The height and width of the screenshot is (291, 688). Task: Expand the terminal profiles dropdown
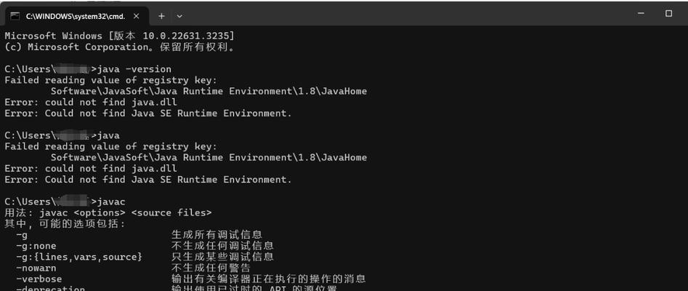coord(179,16)
